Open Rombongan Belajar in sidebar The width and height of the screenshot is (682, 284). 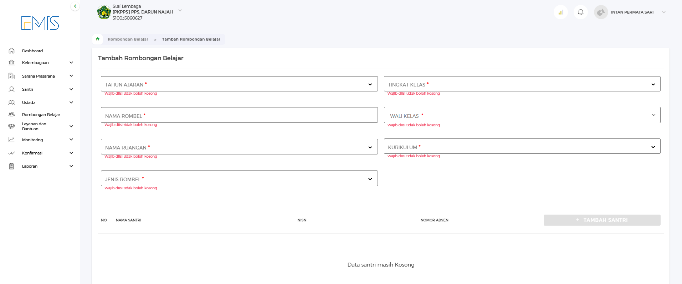point(41,115)
